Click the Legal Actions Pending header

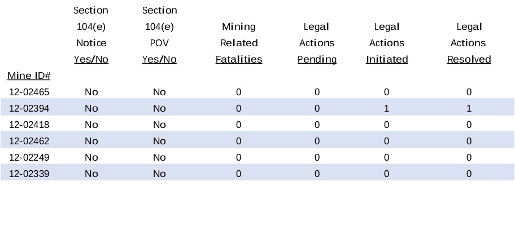(317, 43)
